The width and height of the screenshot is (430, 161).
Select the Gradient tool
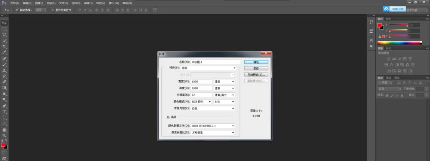click(x=4, y=88)
